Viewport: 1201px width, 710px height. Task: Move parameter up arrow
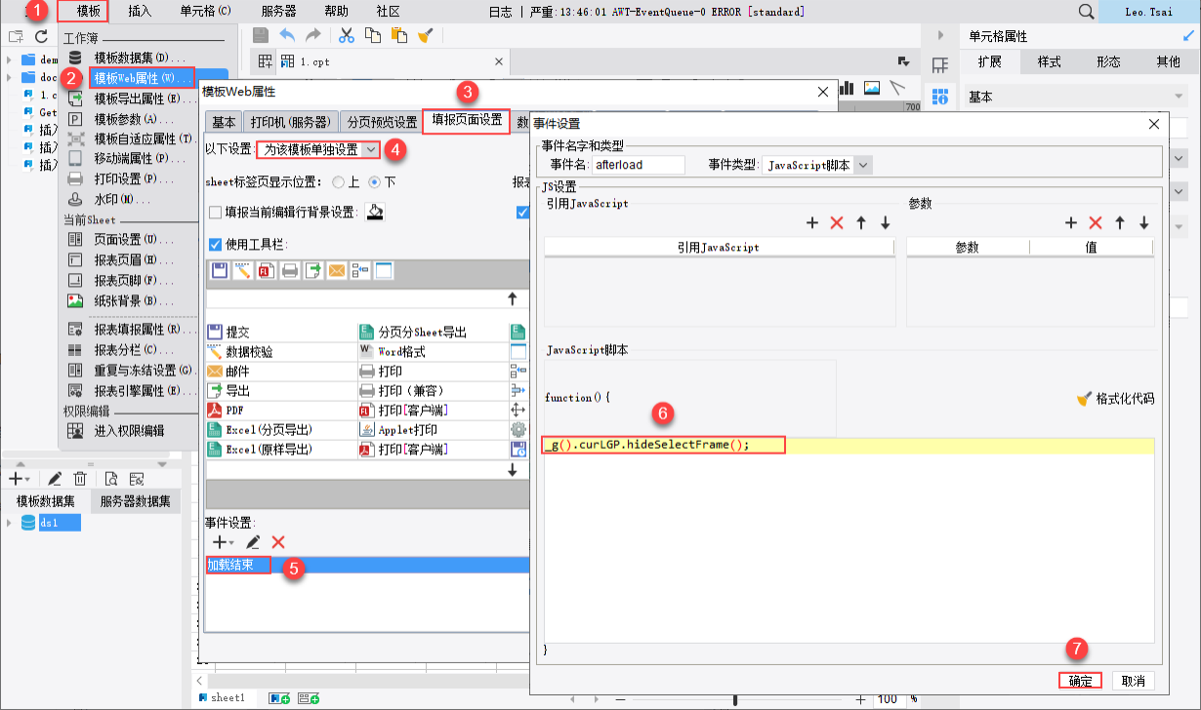[1120, 222]
